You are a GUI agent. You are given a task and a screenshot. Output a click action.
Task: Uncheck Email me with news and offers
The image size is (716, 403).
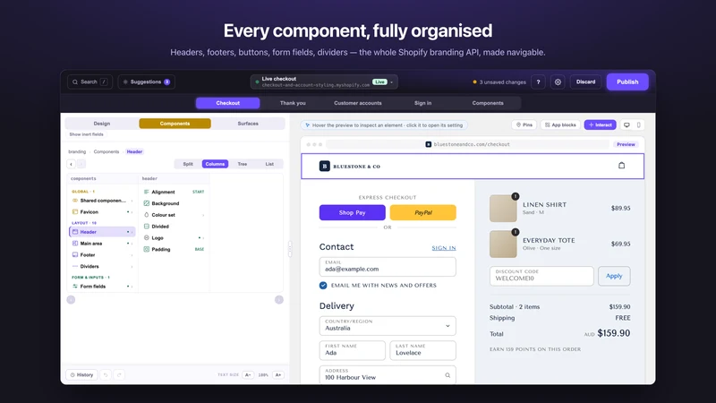(323, 285)
